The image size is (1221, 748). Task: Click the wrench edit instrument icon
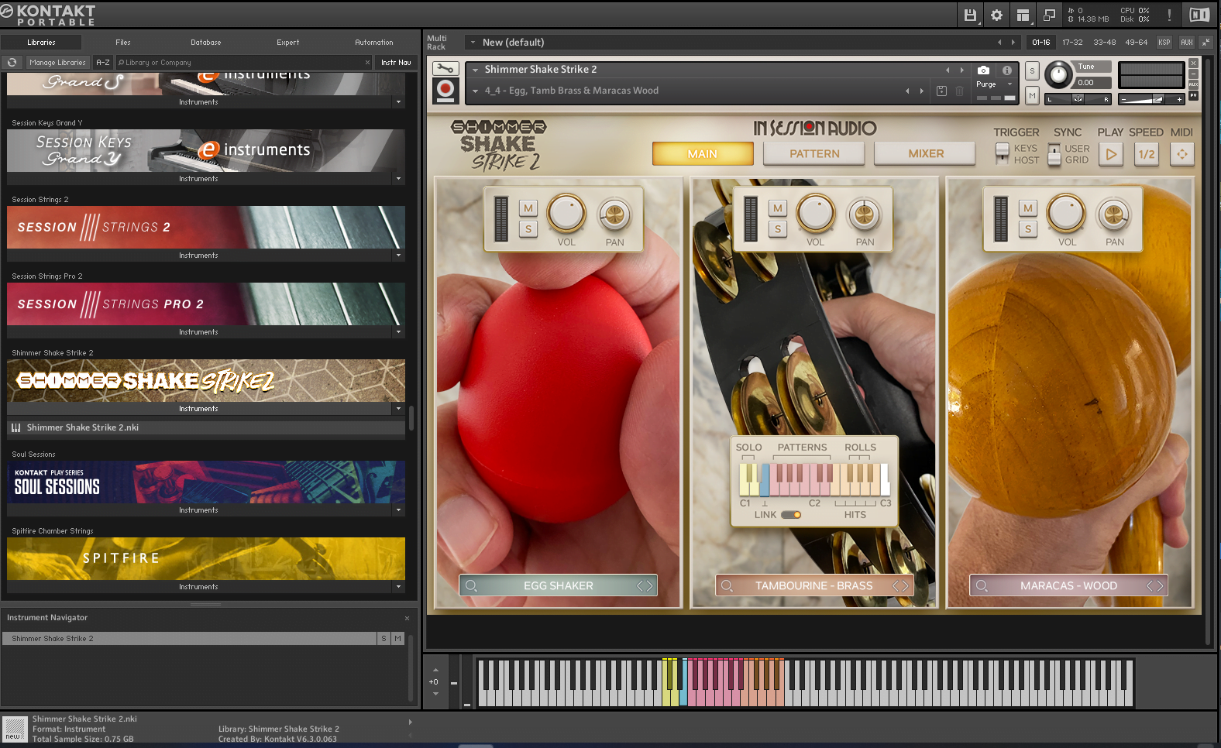click(x=445, y=69)
